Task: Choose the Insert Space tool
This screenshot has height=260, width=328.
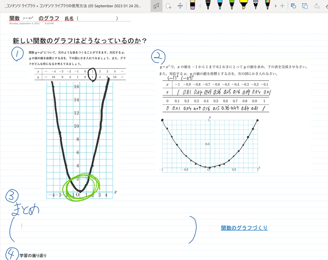Action: click(180, 6)
